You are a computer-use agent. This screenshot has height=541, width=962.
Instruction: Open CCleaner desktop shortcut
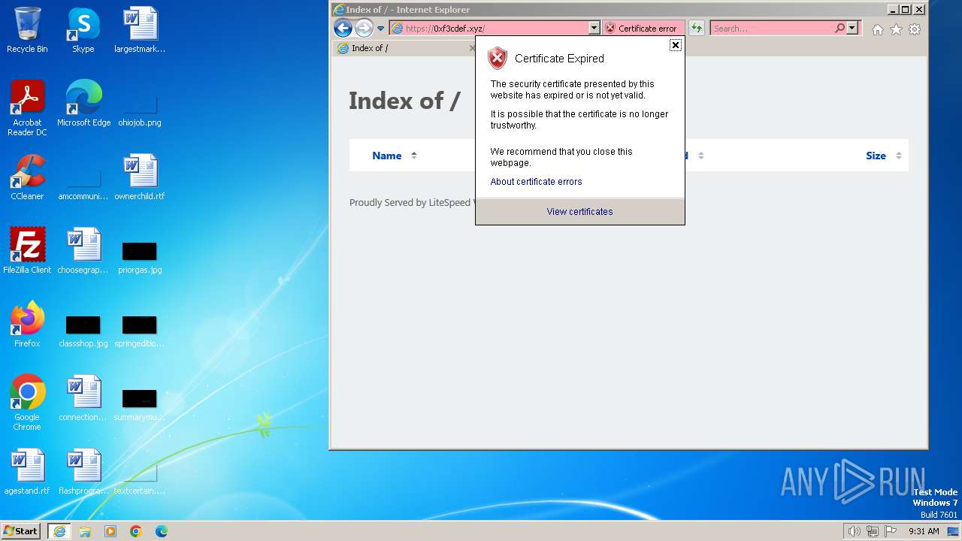[27, 177]
